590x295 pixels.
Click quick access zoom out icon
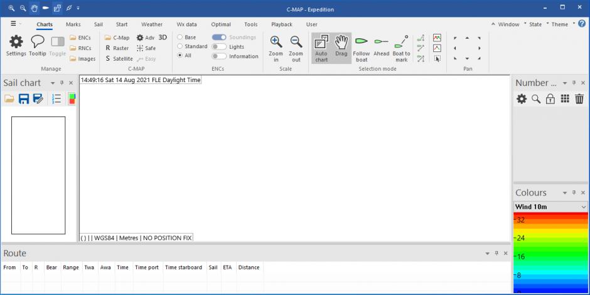23,8
